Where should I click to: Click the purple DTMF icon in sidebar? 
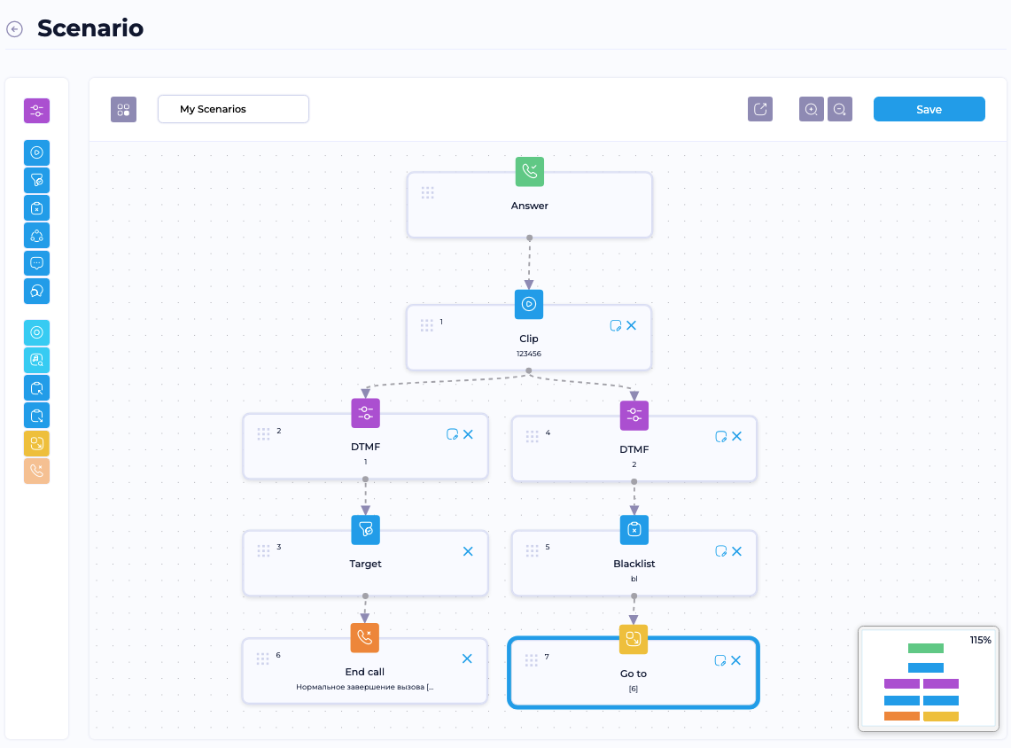click(x=36, y=111)
